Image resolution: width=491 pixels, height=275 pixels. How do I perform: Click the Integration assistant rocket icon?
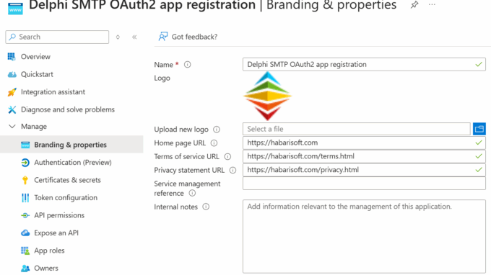tap(12, 92)
